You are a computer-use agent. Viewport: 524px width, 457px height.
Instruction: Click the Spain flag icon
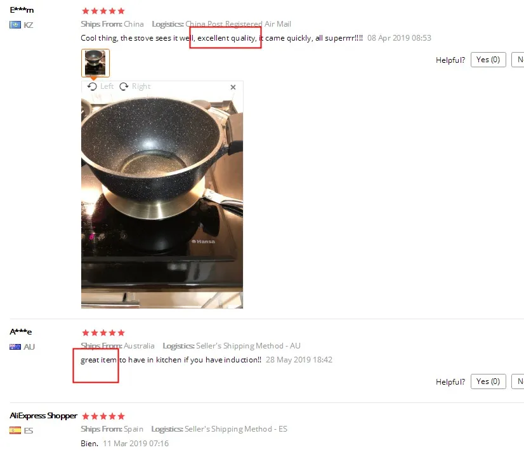pos(15,430)
